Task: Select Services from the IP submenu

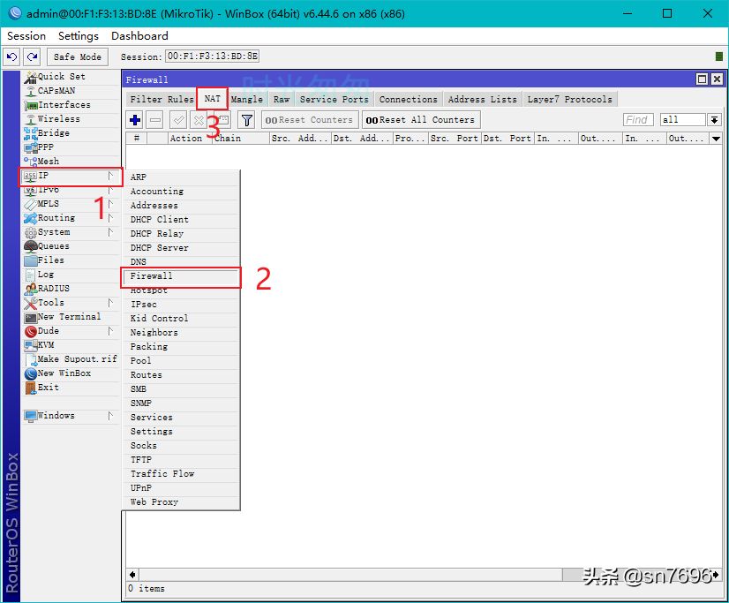Action: pos(181,418)
